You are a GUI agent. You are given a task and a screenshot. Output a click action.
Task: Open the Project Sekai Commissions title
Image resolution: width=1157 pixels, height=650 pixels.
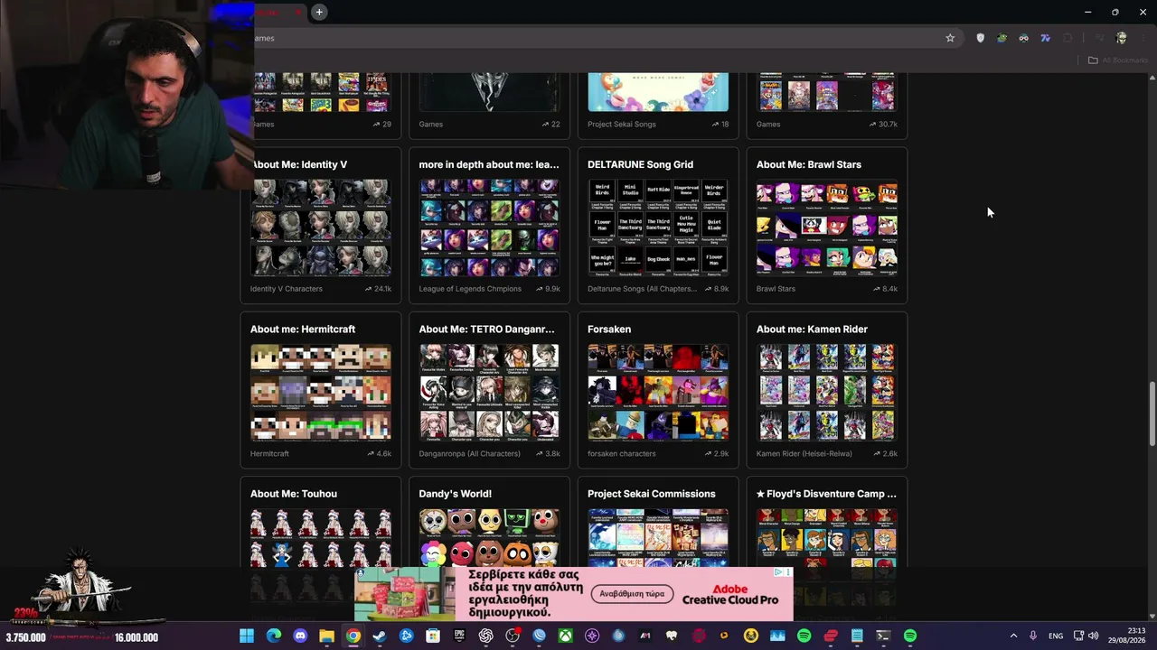click(x=652, y=494)
